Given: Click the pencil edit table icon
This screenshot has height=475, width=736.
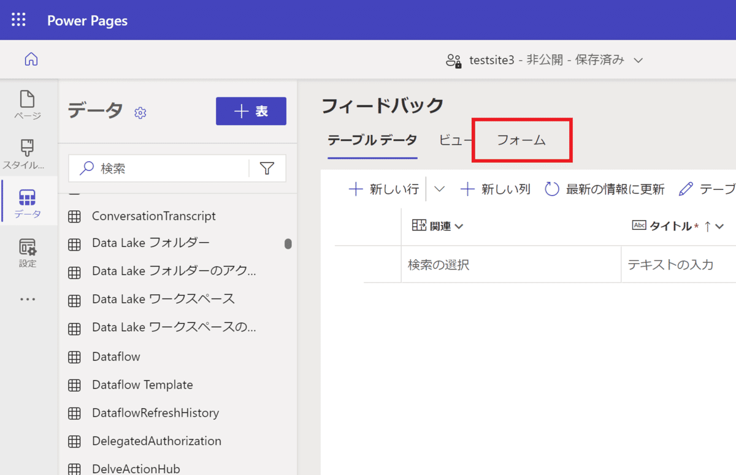Looking at the screenshot, I should 686,189.
